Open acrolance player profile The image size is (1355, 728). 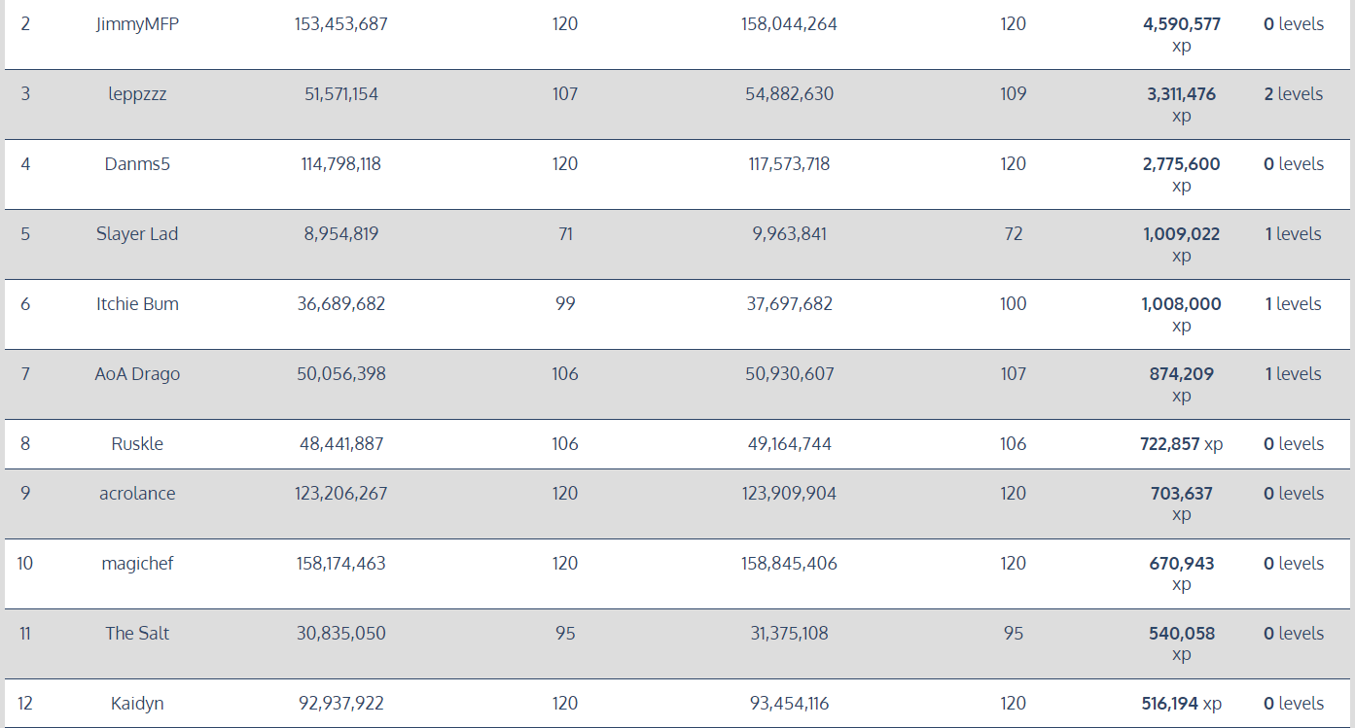point(137,494)
